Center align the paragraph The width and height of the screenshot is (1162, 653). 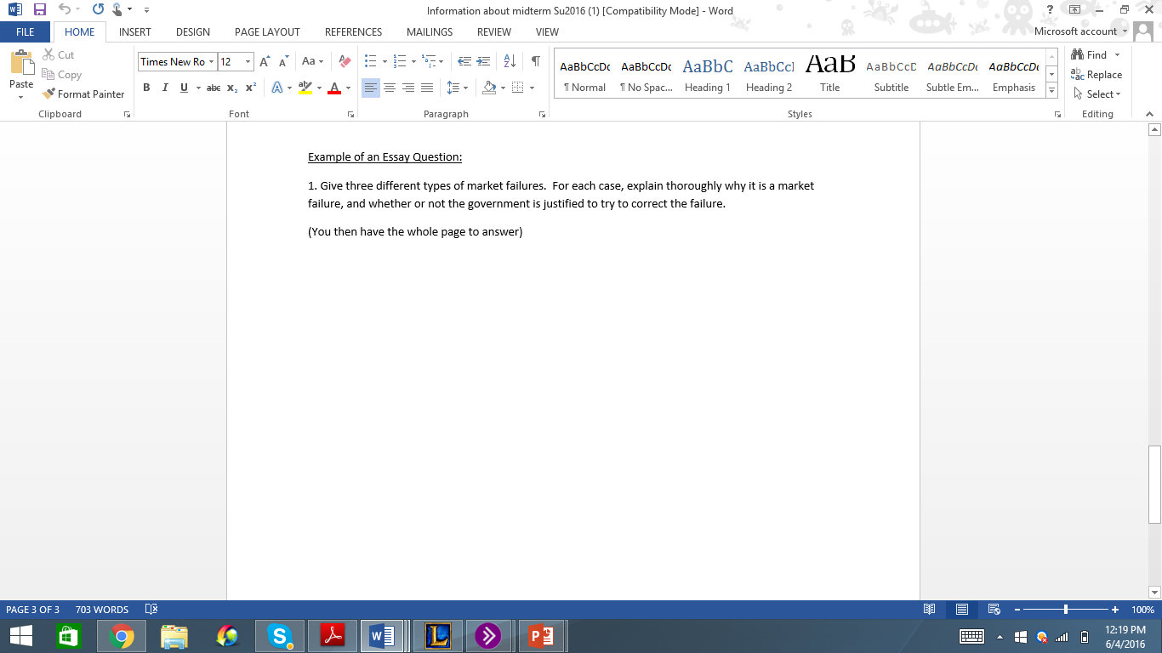390,88
